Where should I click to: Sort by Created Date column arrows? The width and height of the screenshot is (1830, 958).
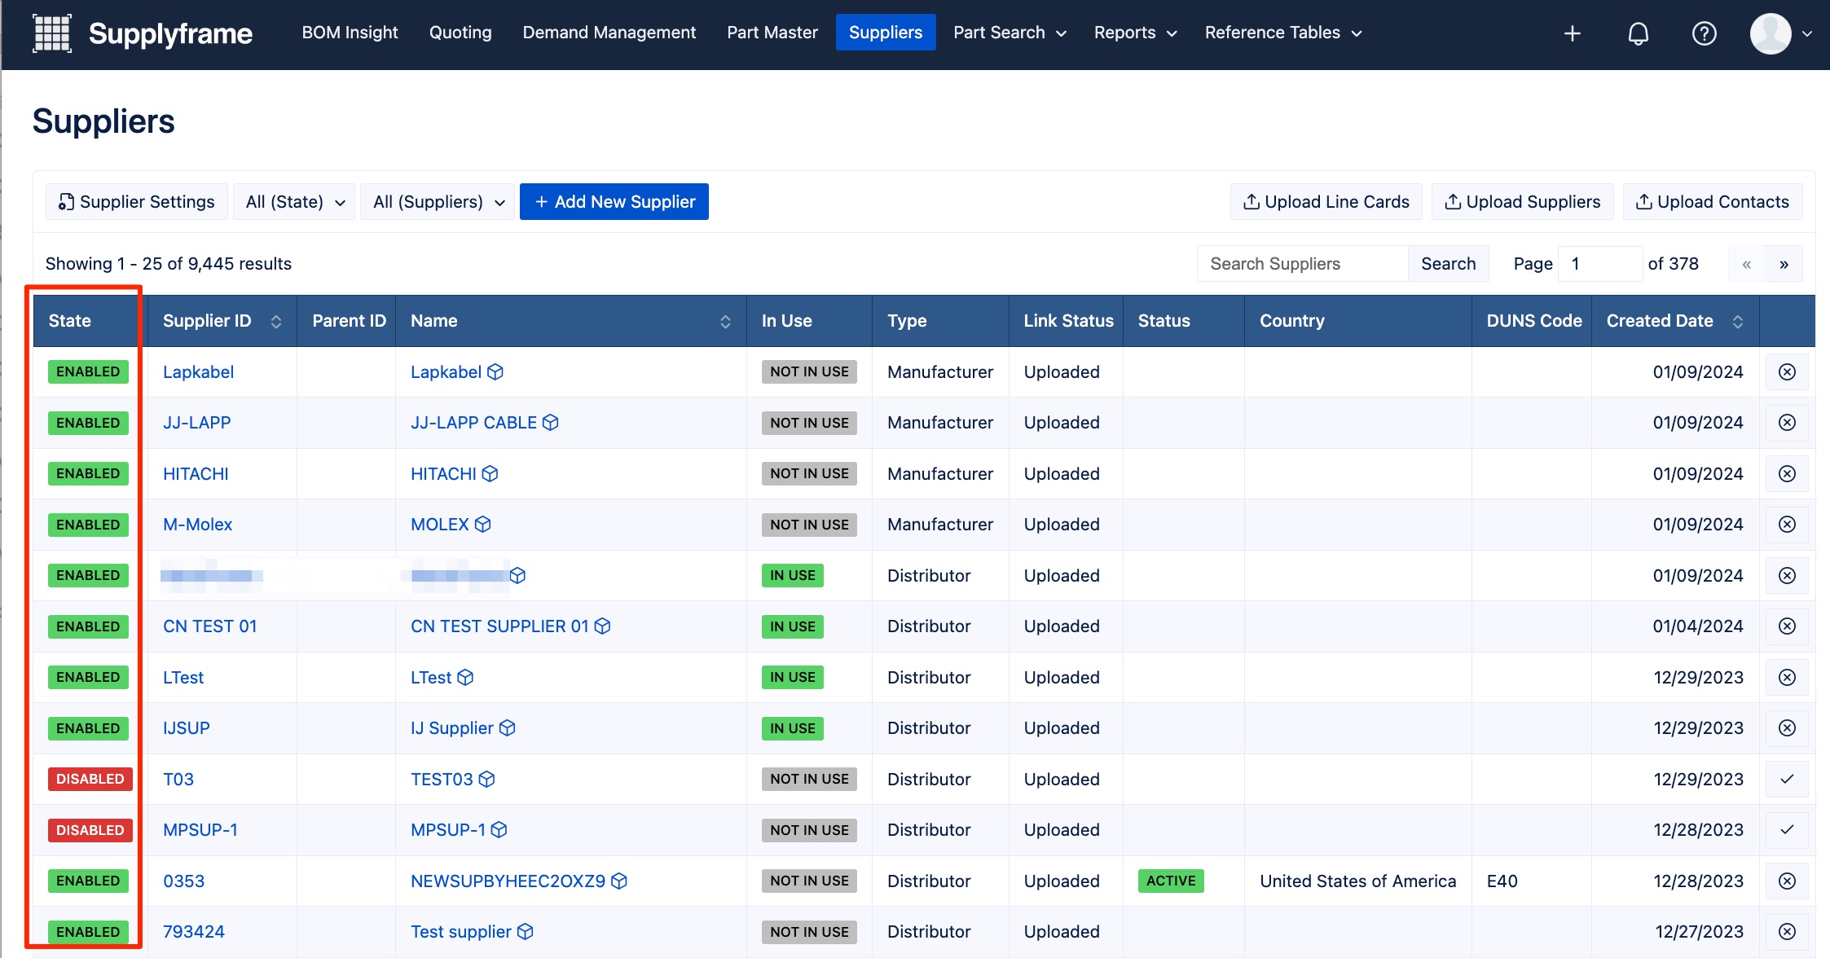click(x=1738, y=322)
